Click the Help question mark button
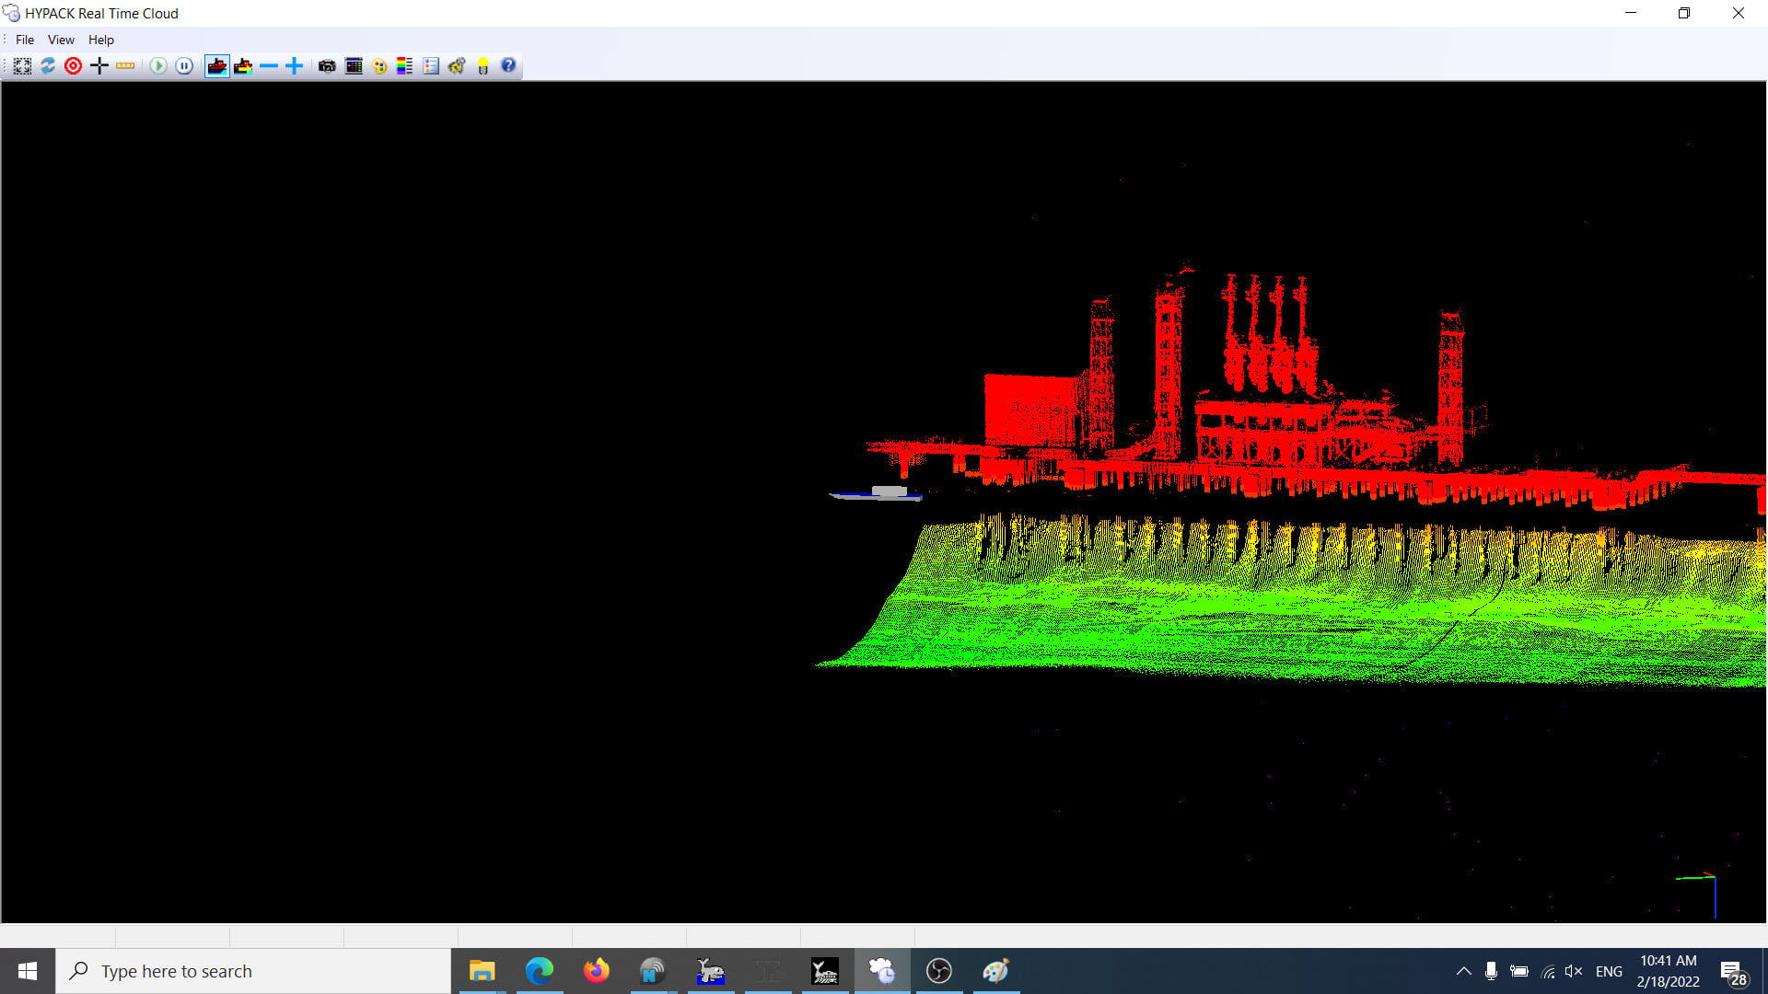 (508, 65)
